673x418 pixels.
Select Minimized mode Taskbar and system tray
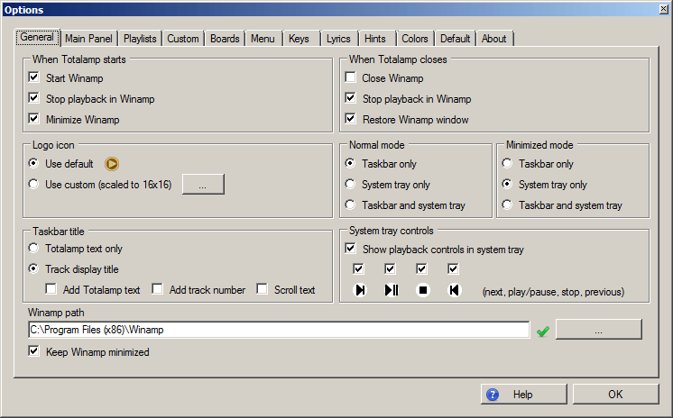[507, 204]
